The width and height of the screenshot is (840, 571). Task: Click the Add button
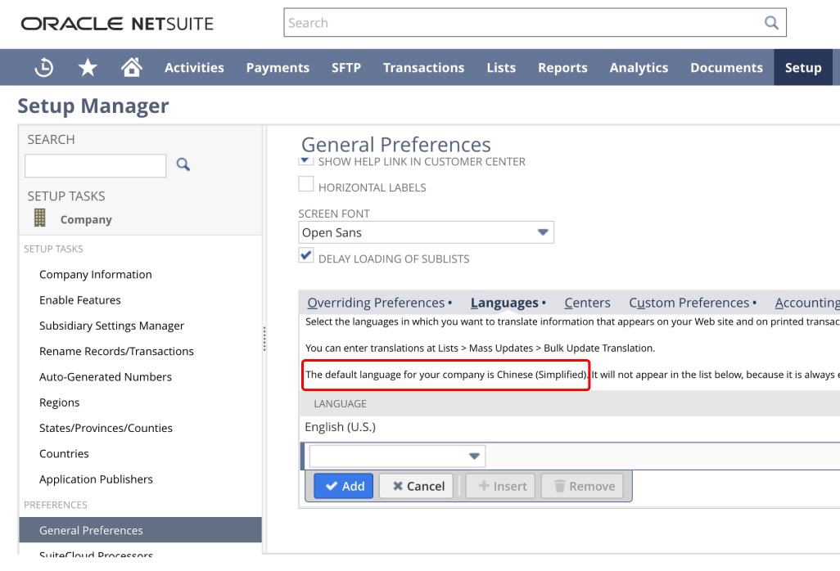pyautogui.click(x=343, y=485)
